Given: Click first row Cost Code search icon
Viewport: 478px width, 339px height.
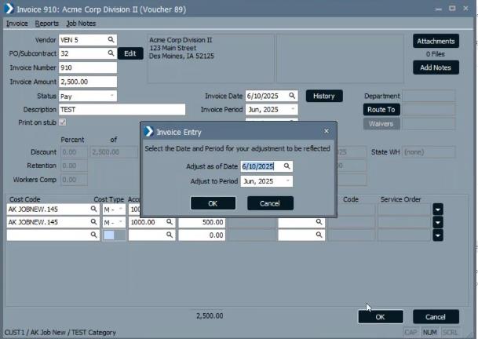Looking at the screenshot, I should pos(94,210).
